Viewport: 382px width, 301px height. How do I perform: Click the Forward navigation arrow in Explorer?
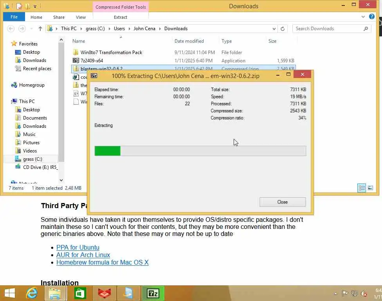(22, 29)
